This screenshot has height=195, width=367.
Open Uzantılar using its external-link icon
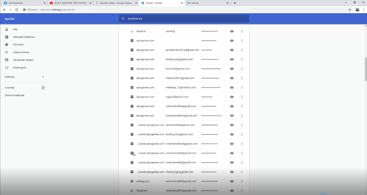pos(43,88)
